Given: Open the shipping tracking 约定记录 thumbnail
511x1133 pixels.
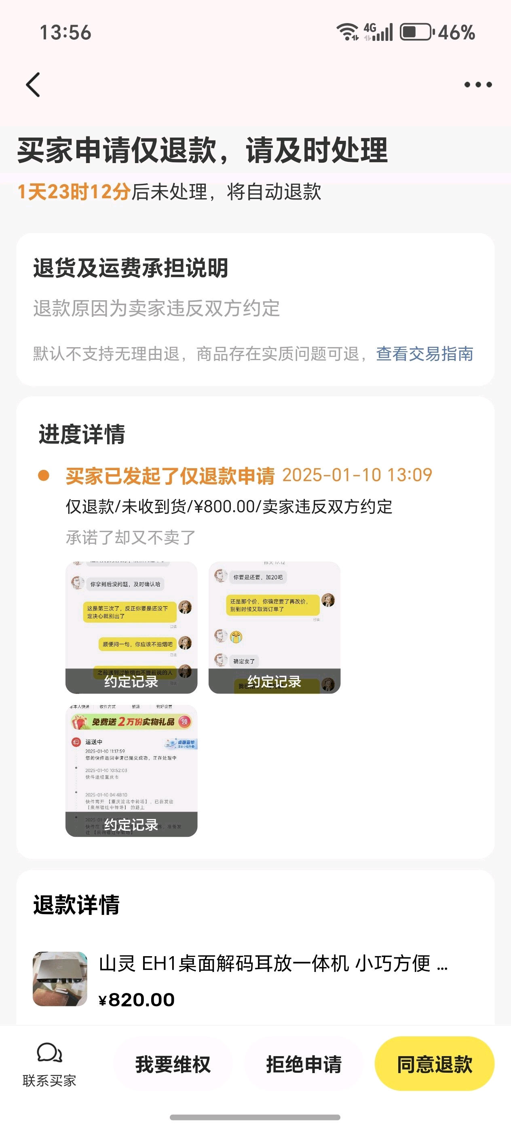Looking at the screenshot, I should (x=131, y=771).
